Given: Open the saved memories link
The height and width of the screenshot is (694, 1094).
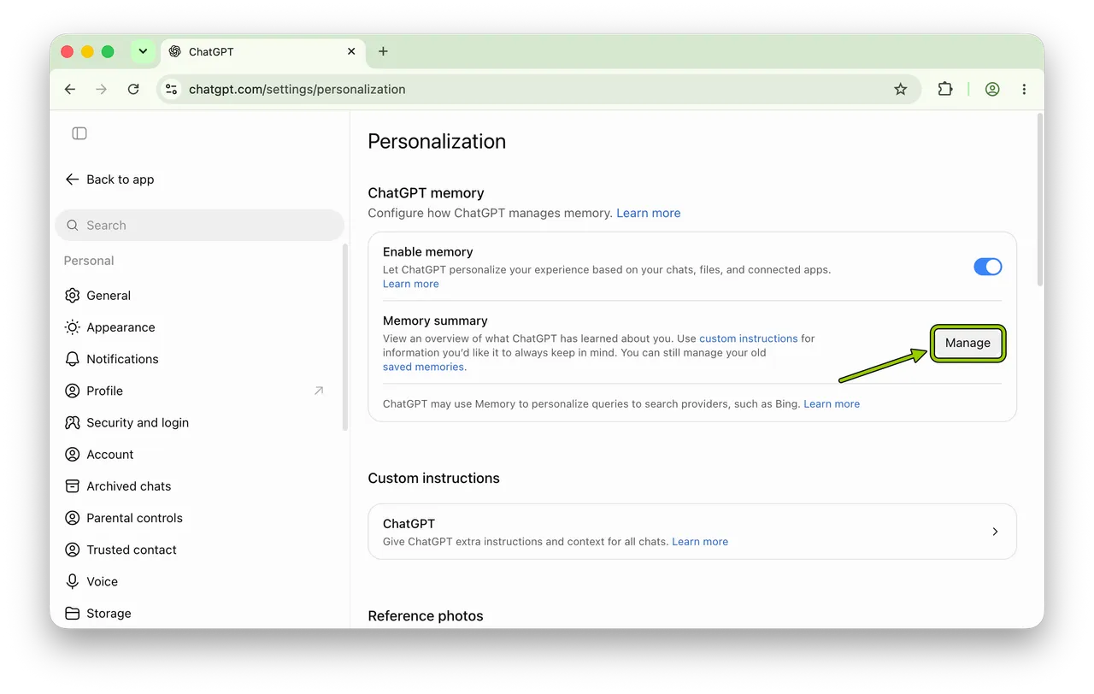Looking at the screenshot, I should (423, 367).
